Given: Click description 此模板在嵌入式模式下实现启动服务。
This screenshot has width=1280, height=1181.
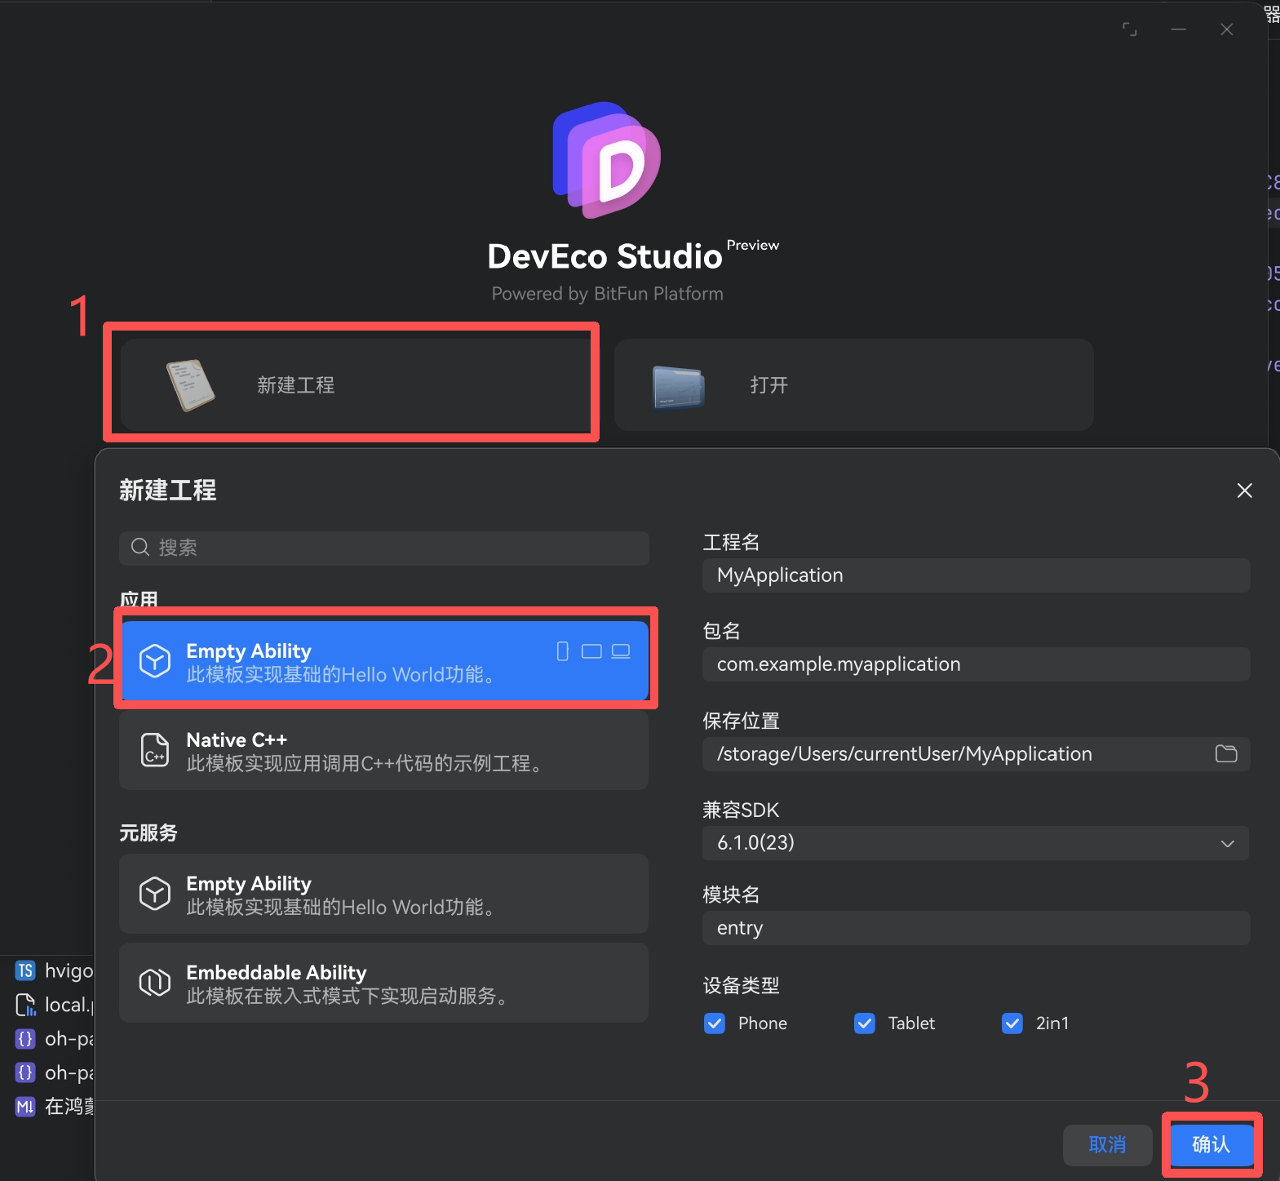Looking at the screenshot, I should [347, 996].
